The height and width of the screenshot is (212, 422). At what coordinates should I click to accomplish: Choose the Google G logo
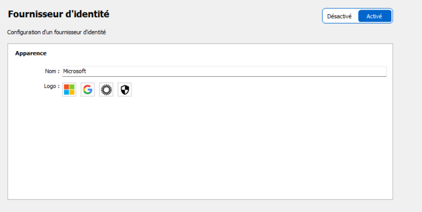click(88, 90)
